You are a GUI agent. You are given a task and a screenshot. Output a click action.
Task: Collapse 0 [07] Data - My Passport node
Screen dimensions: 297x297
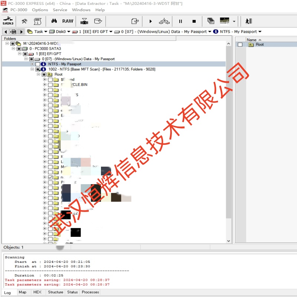pyautogui.click(x=26, y=59)
